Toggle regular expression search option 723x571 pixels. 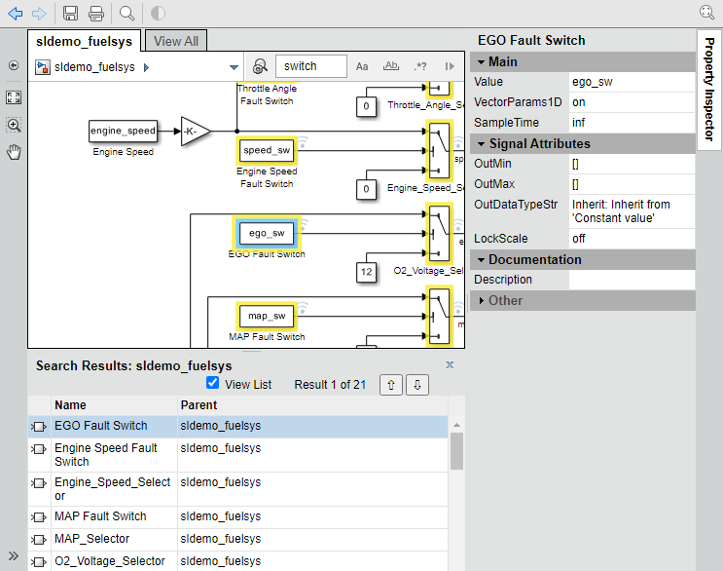tap(420, 66)
